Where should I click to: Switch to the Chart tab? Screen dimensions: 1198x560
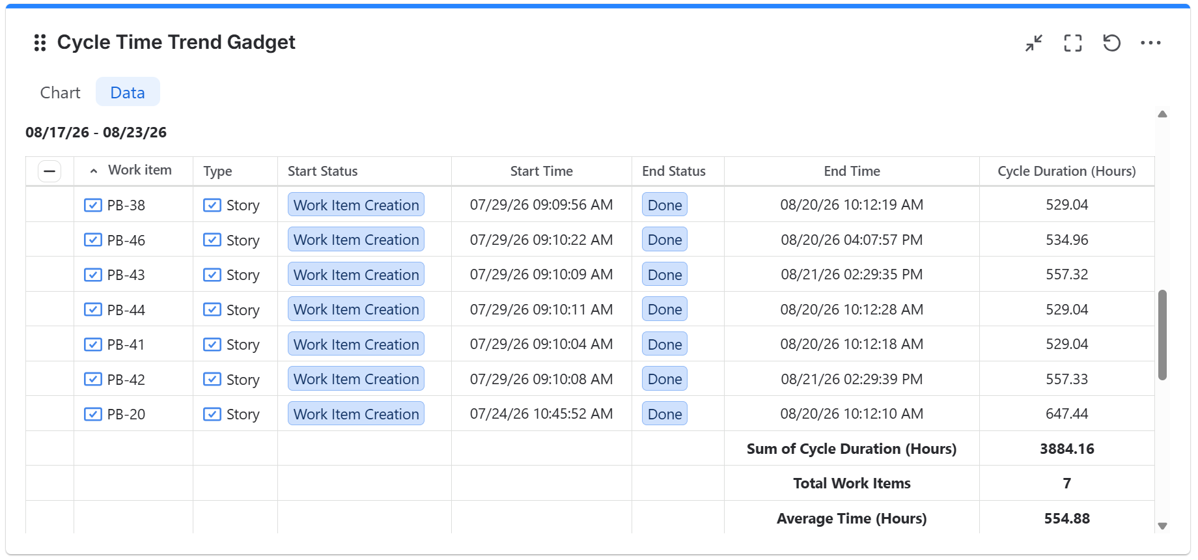(x=60, y=92)
